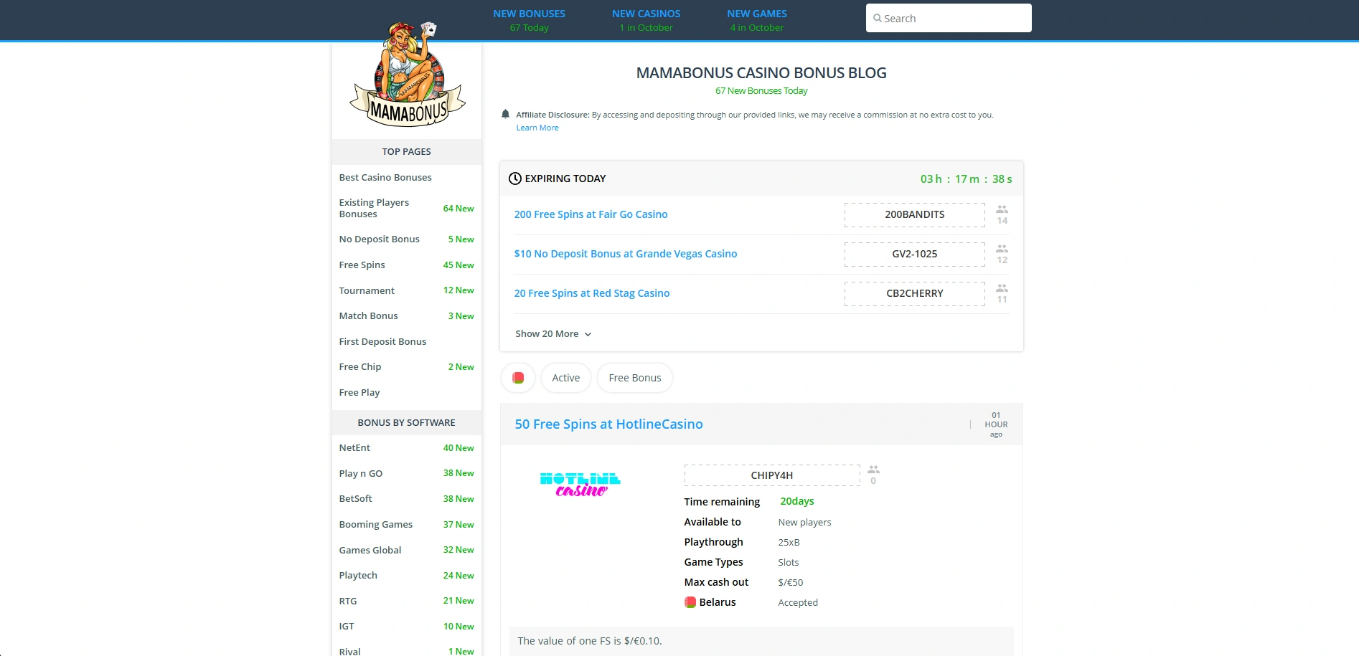Click the Belarus flag icon in bonus details
Screen dimensions: 1359x656
point(690,602)
